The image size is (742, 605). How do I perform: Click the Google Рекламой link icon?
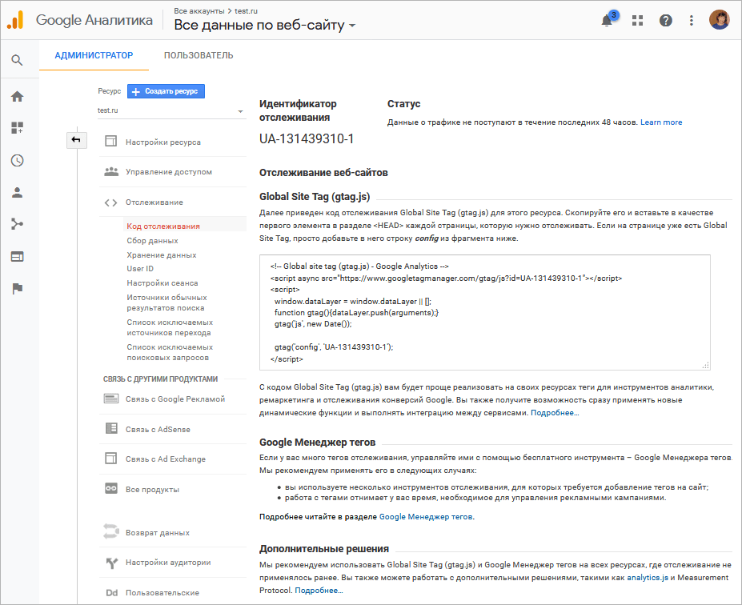pyautogui.click(x=111, y=399)
